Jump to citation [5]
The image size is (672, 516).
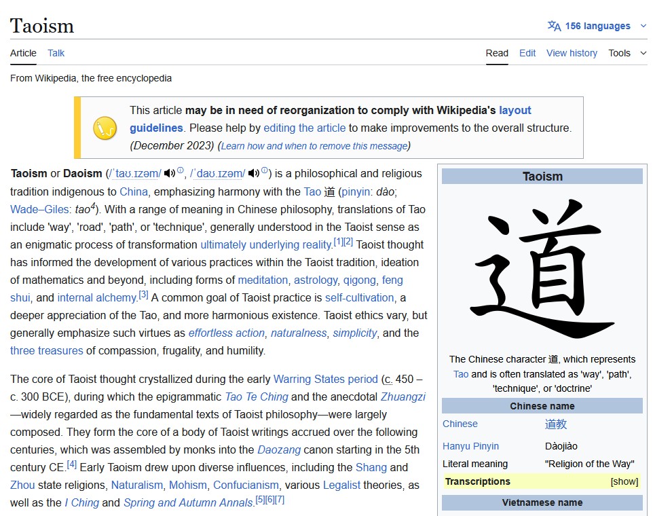coord(260,500)
